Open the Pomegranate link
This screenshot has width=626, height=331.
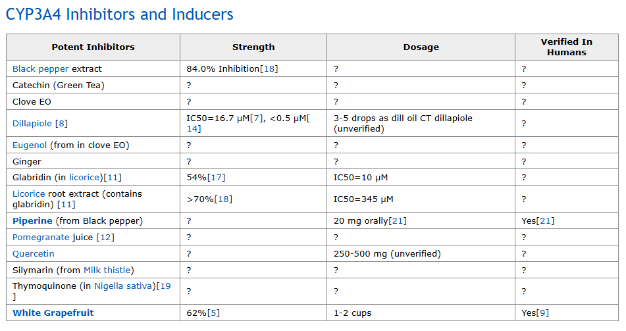[41, 237]
